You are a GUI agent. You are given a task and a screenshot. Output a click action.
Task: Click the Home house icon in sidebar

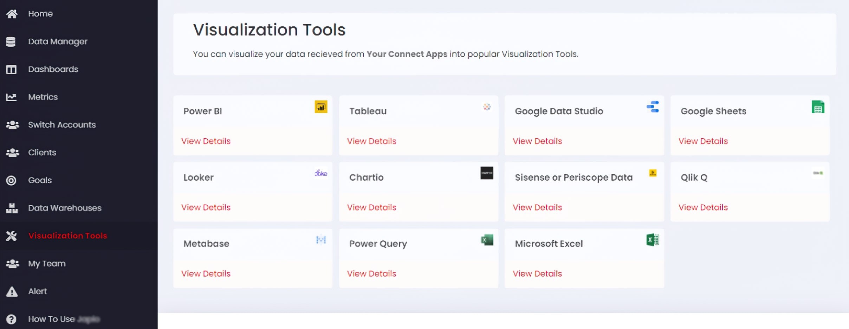coord(12,14)
